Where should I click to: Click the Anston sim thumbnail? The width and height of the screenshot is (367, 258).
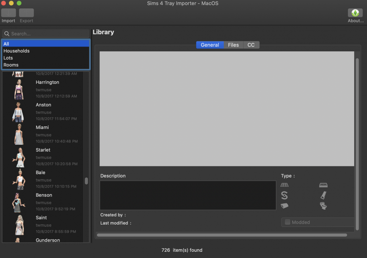(x=18, y=112)
